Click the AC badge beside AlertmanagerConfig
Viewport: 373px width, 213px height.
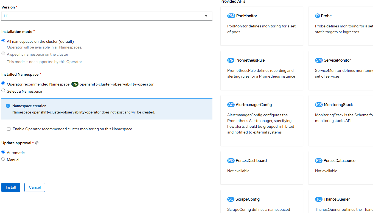231,105
